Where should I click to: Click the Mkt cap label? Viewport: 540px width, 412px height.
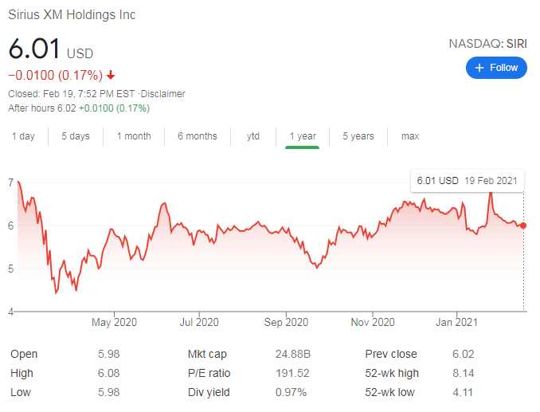(x=207, y=354)
